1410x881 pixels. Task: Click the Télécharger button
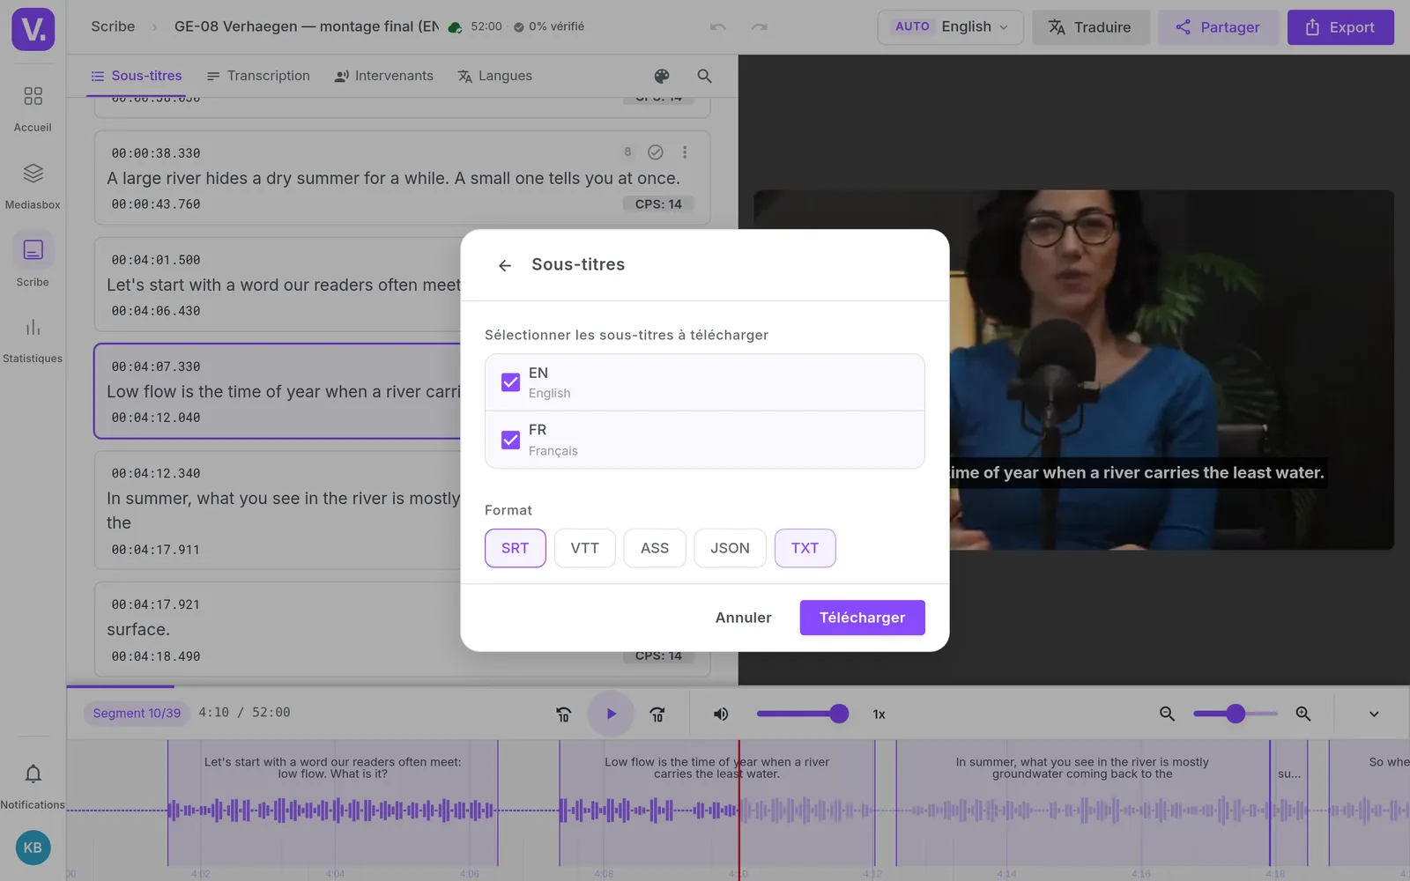point(863,618)
